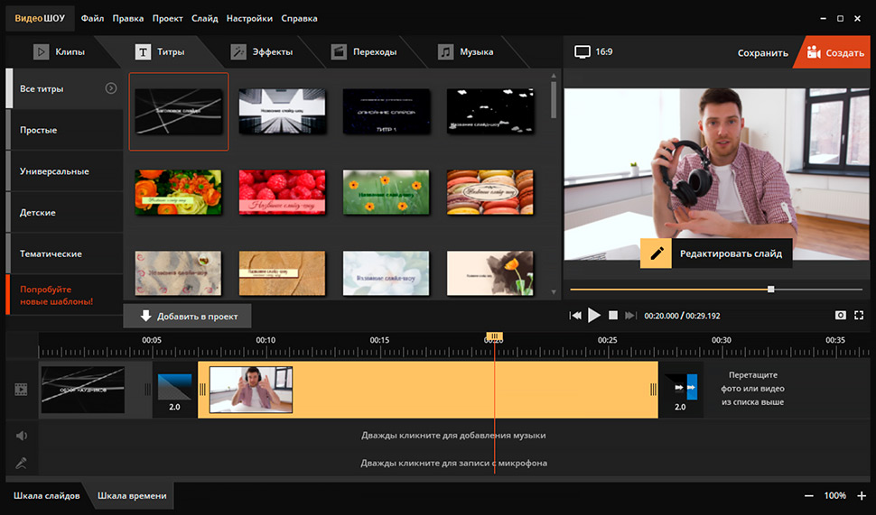
Task: Play the slideshow preview
Action: point(594,316)
